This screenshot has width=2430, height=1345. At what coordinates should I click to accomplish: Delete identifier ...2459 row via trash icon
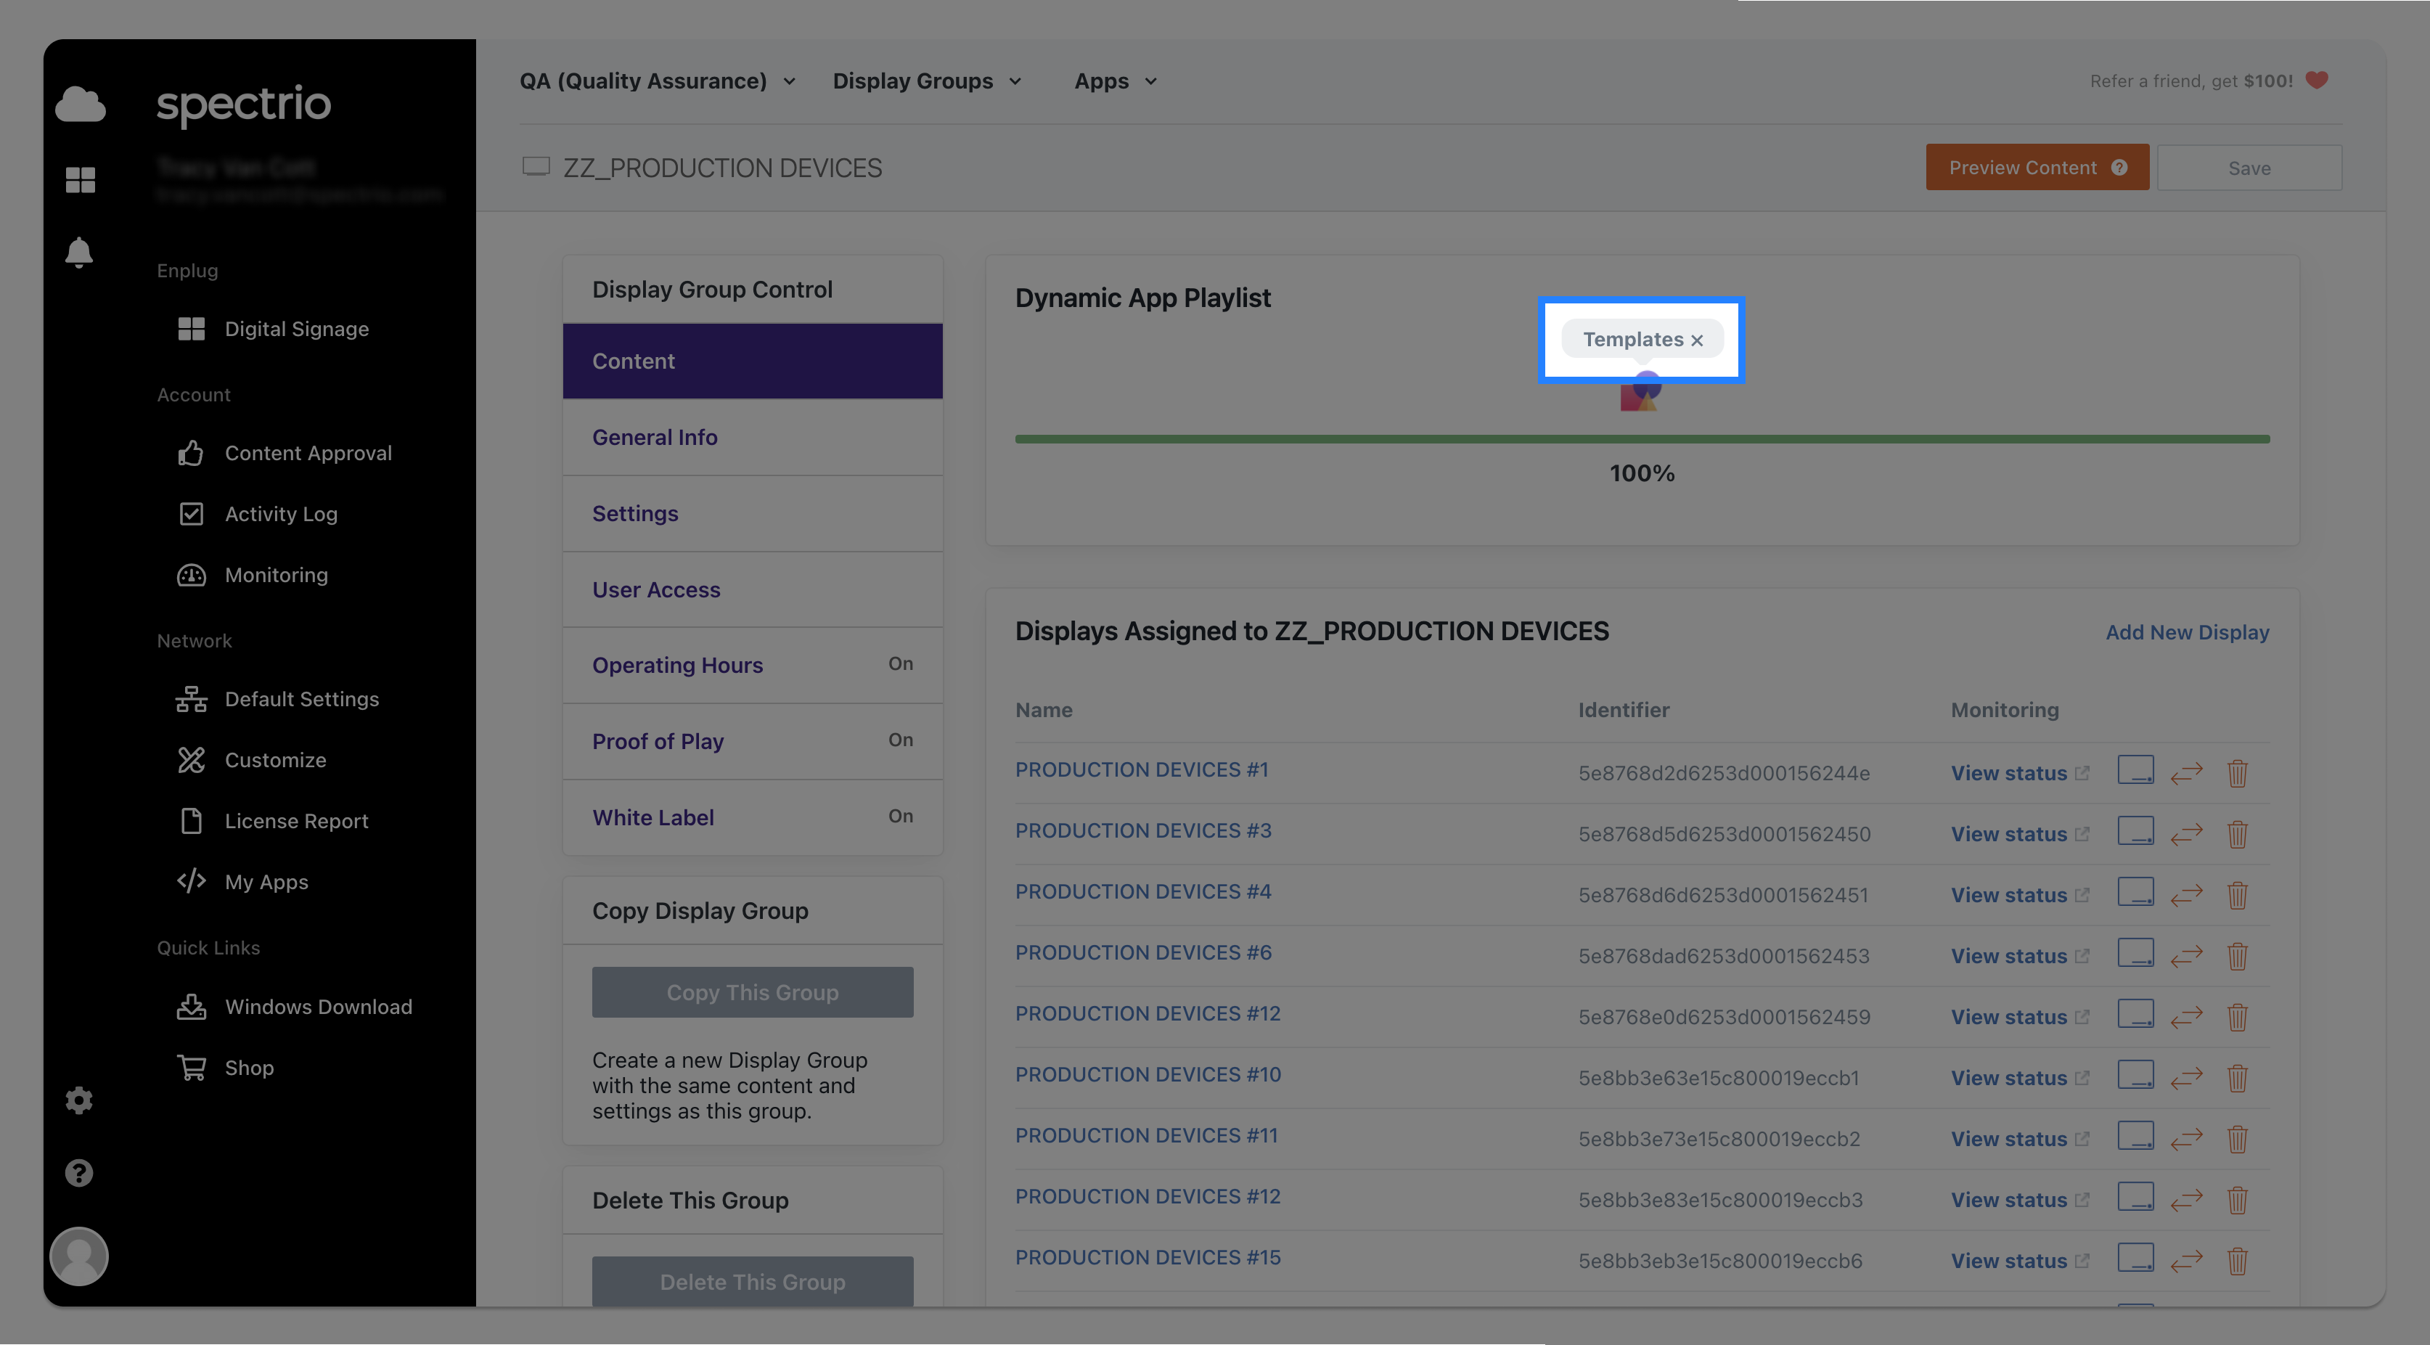[2238, 1017]
